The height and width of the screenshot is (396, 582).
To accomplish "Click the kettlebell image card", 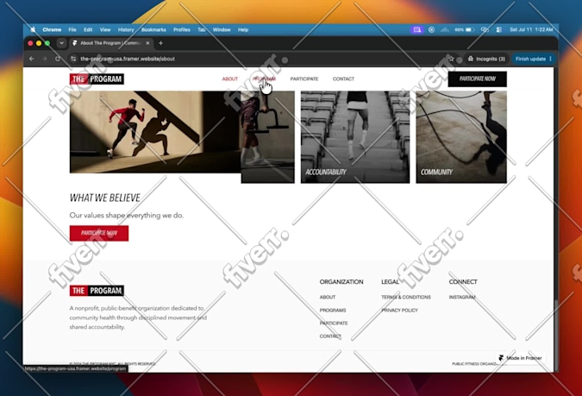I will 267,136.
